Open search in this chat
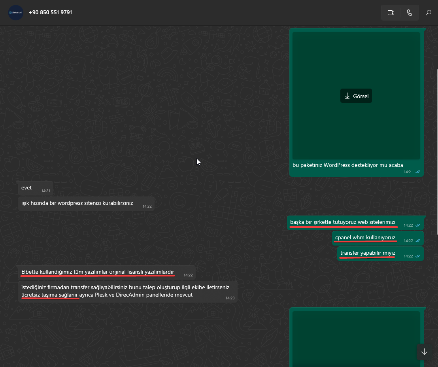The height and width of the screenshot is (367, 438). coord(428,13)
